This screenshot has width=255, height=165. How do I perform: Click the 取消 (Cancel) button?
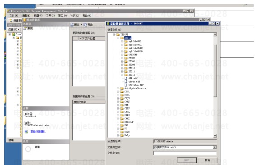(207, 160)
